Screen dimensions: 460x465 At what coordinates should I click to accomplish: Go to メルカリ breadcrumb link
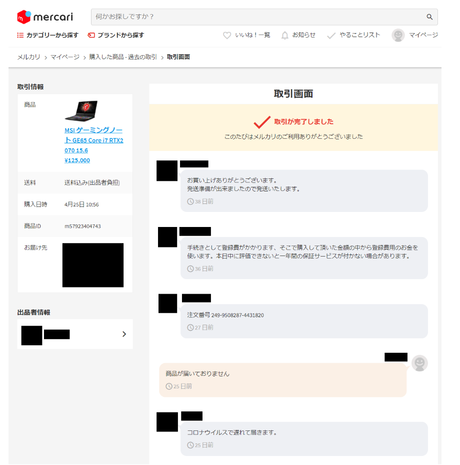28,57
